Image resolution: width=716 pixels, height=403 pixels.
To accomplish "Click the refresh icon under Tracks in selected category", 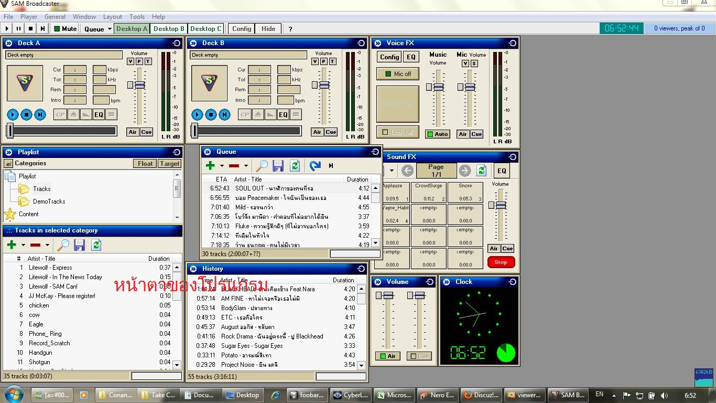I will coord(96,245).
